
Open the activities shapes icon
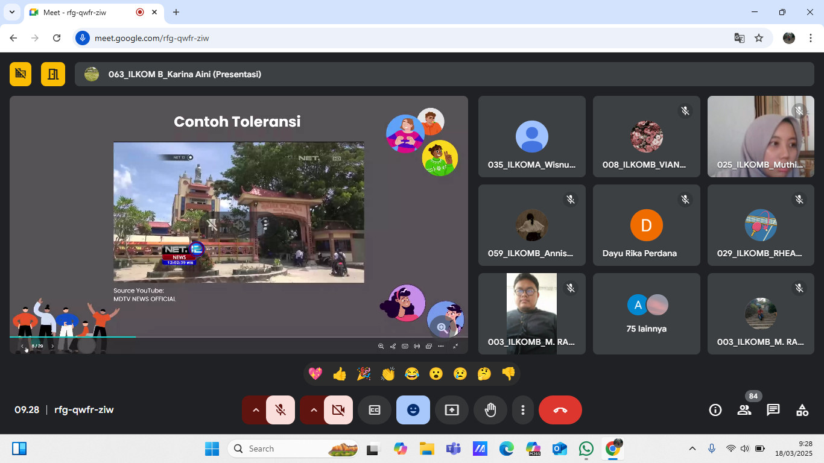pos(802,410)
